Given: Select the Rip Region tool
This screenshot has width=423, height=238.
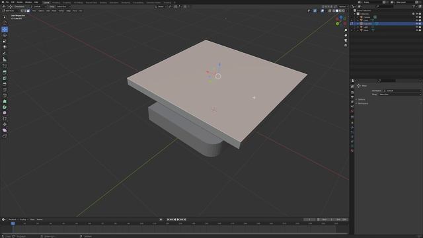Looking at the screenshot, I should [5, 136].
